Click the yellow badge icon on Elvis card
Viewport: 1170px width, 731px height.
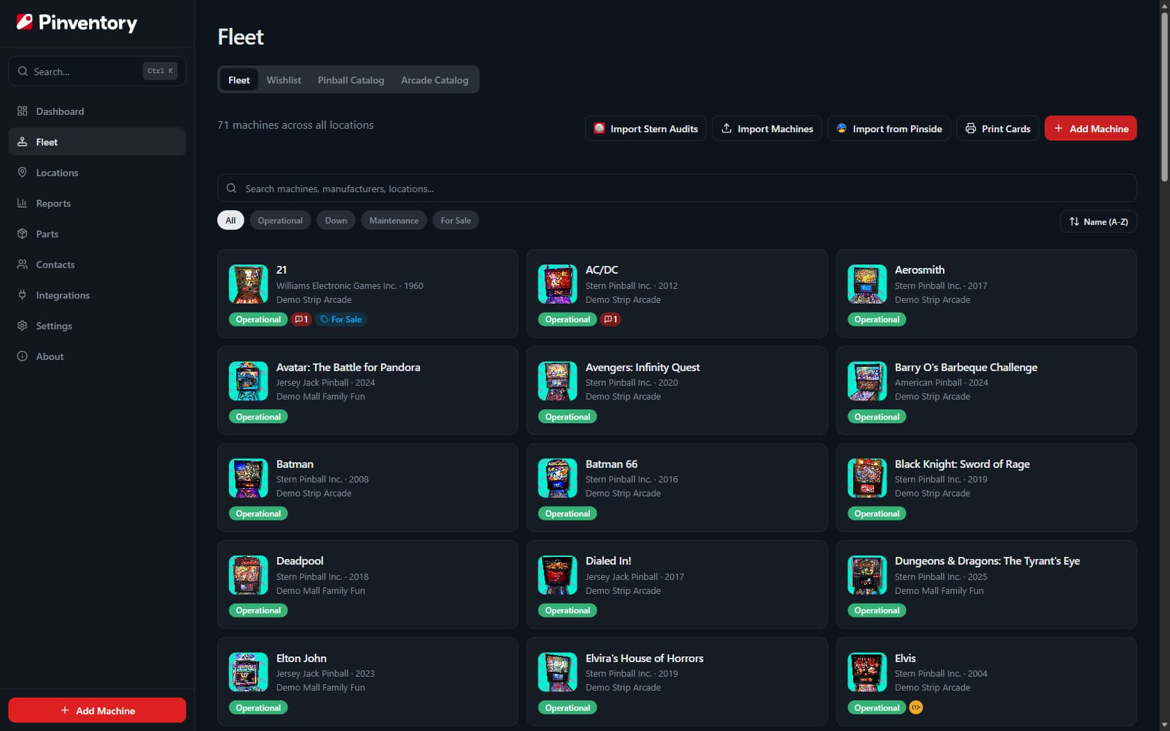tap(916, 707)
